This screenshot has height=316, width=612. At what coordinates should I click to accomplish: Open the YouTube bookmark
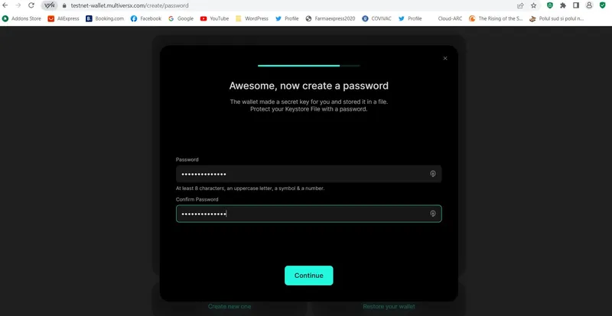(x=214, y=18)
